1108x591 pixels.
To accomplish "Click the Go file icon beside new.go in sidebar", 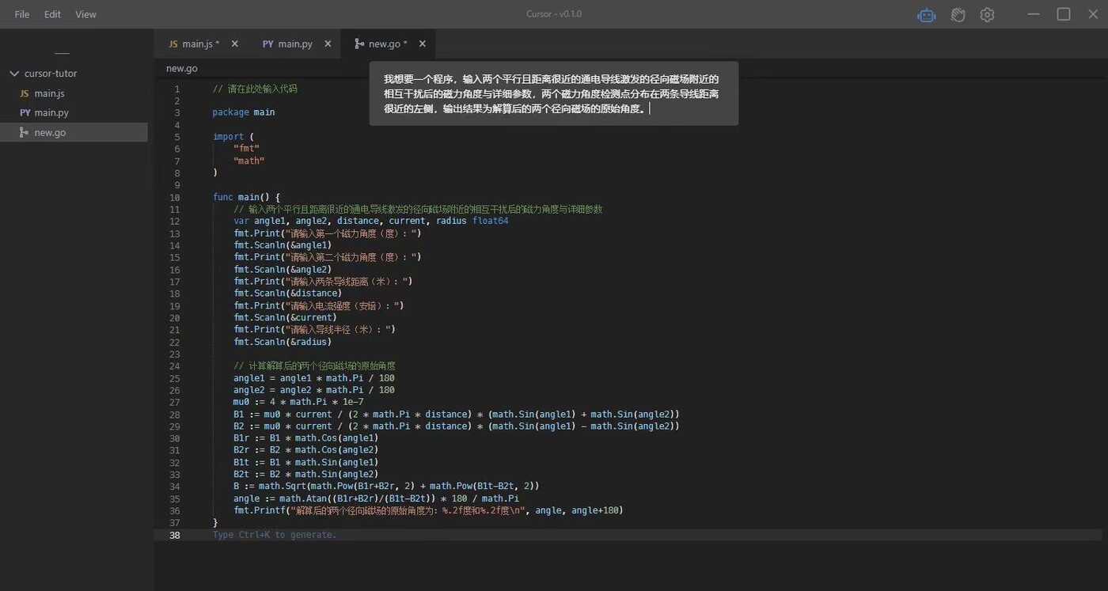I will [24, 132].
